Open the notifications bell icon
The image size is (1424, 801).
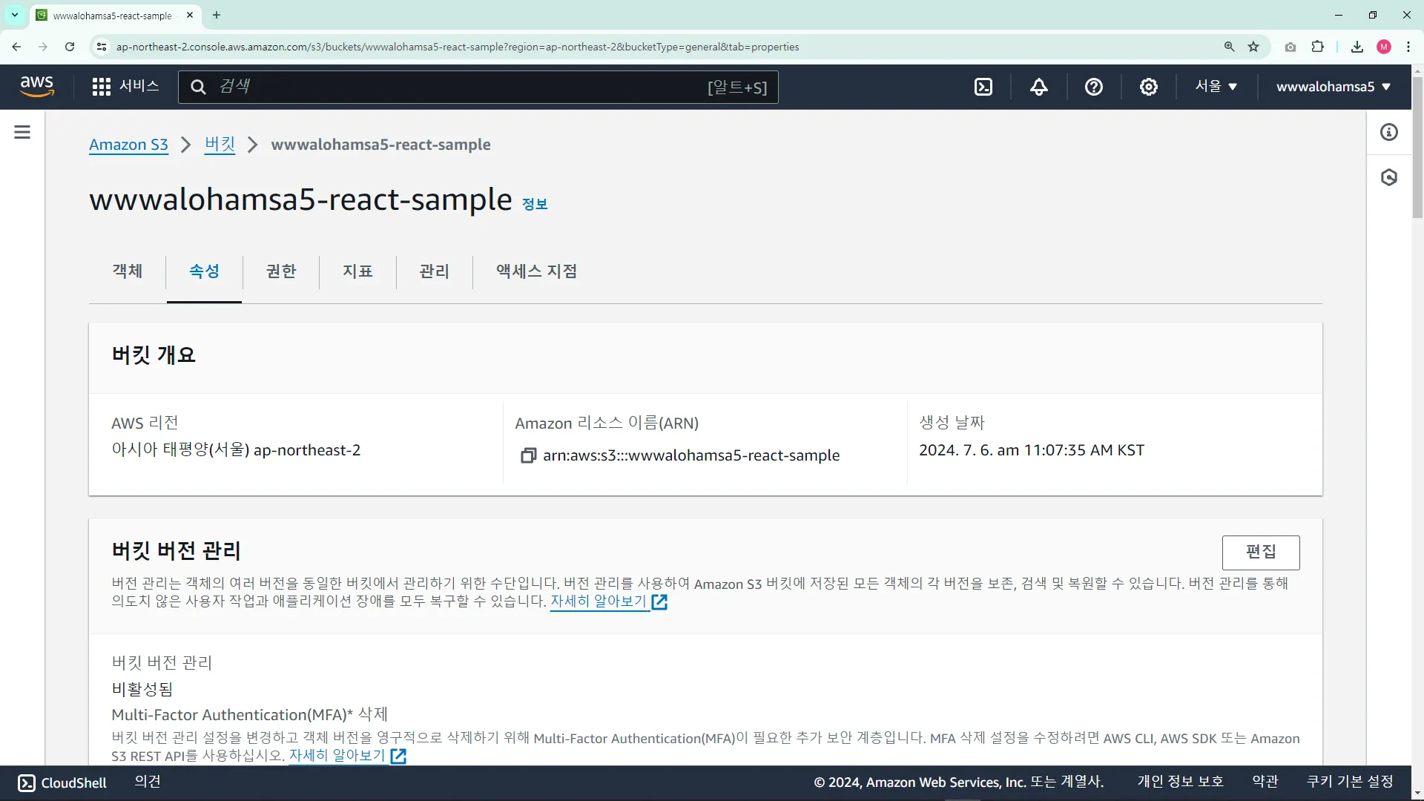click(1038, 87)
